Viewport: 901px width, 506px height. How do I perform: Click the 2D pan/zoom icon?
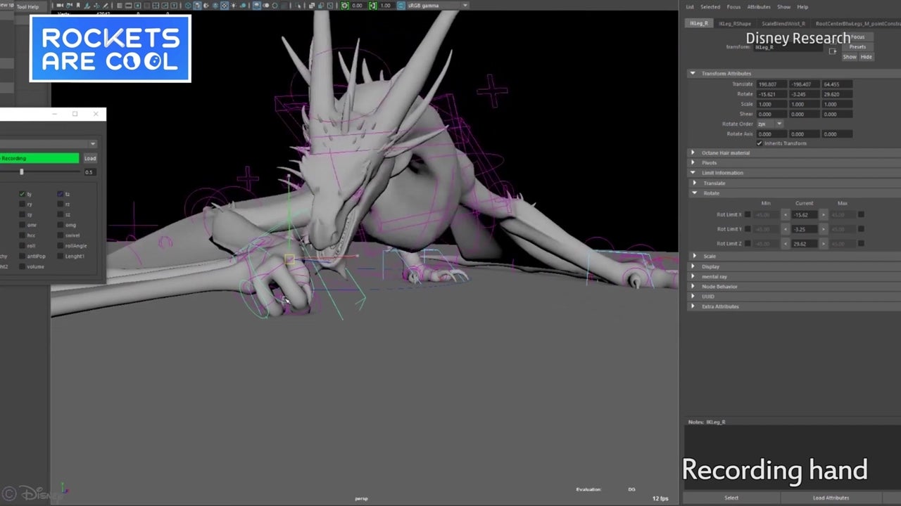96,5
